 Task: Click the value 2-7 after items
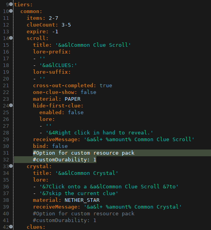[x=54, y=18]
